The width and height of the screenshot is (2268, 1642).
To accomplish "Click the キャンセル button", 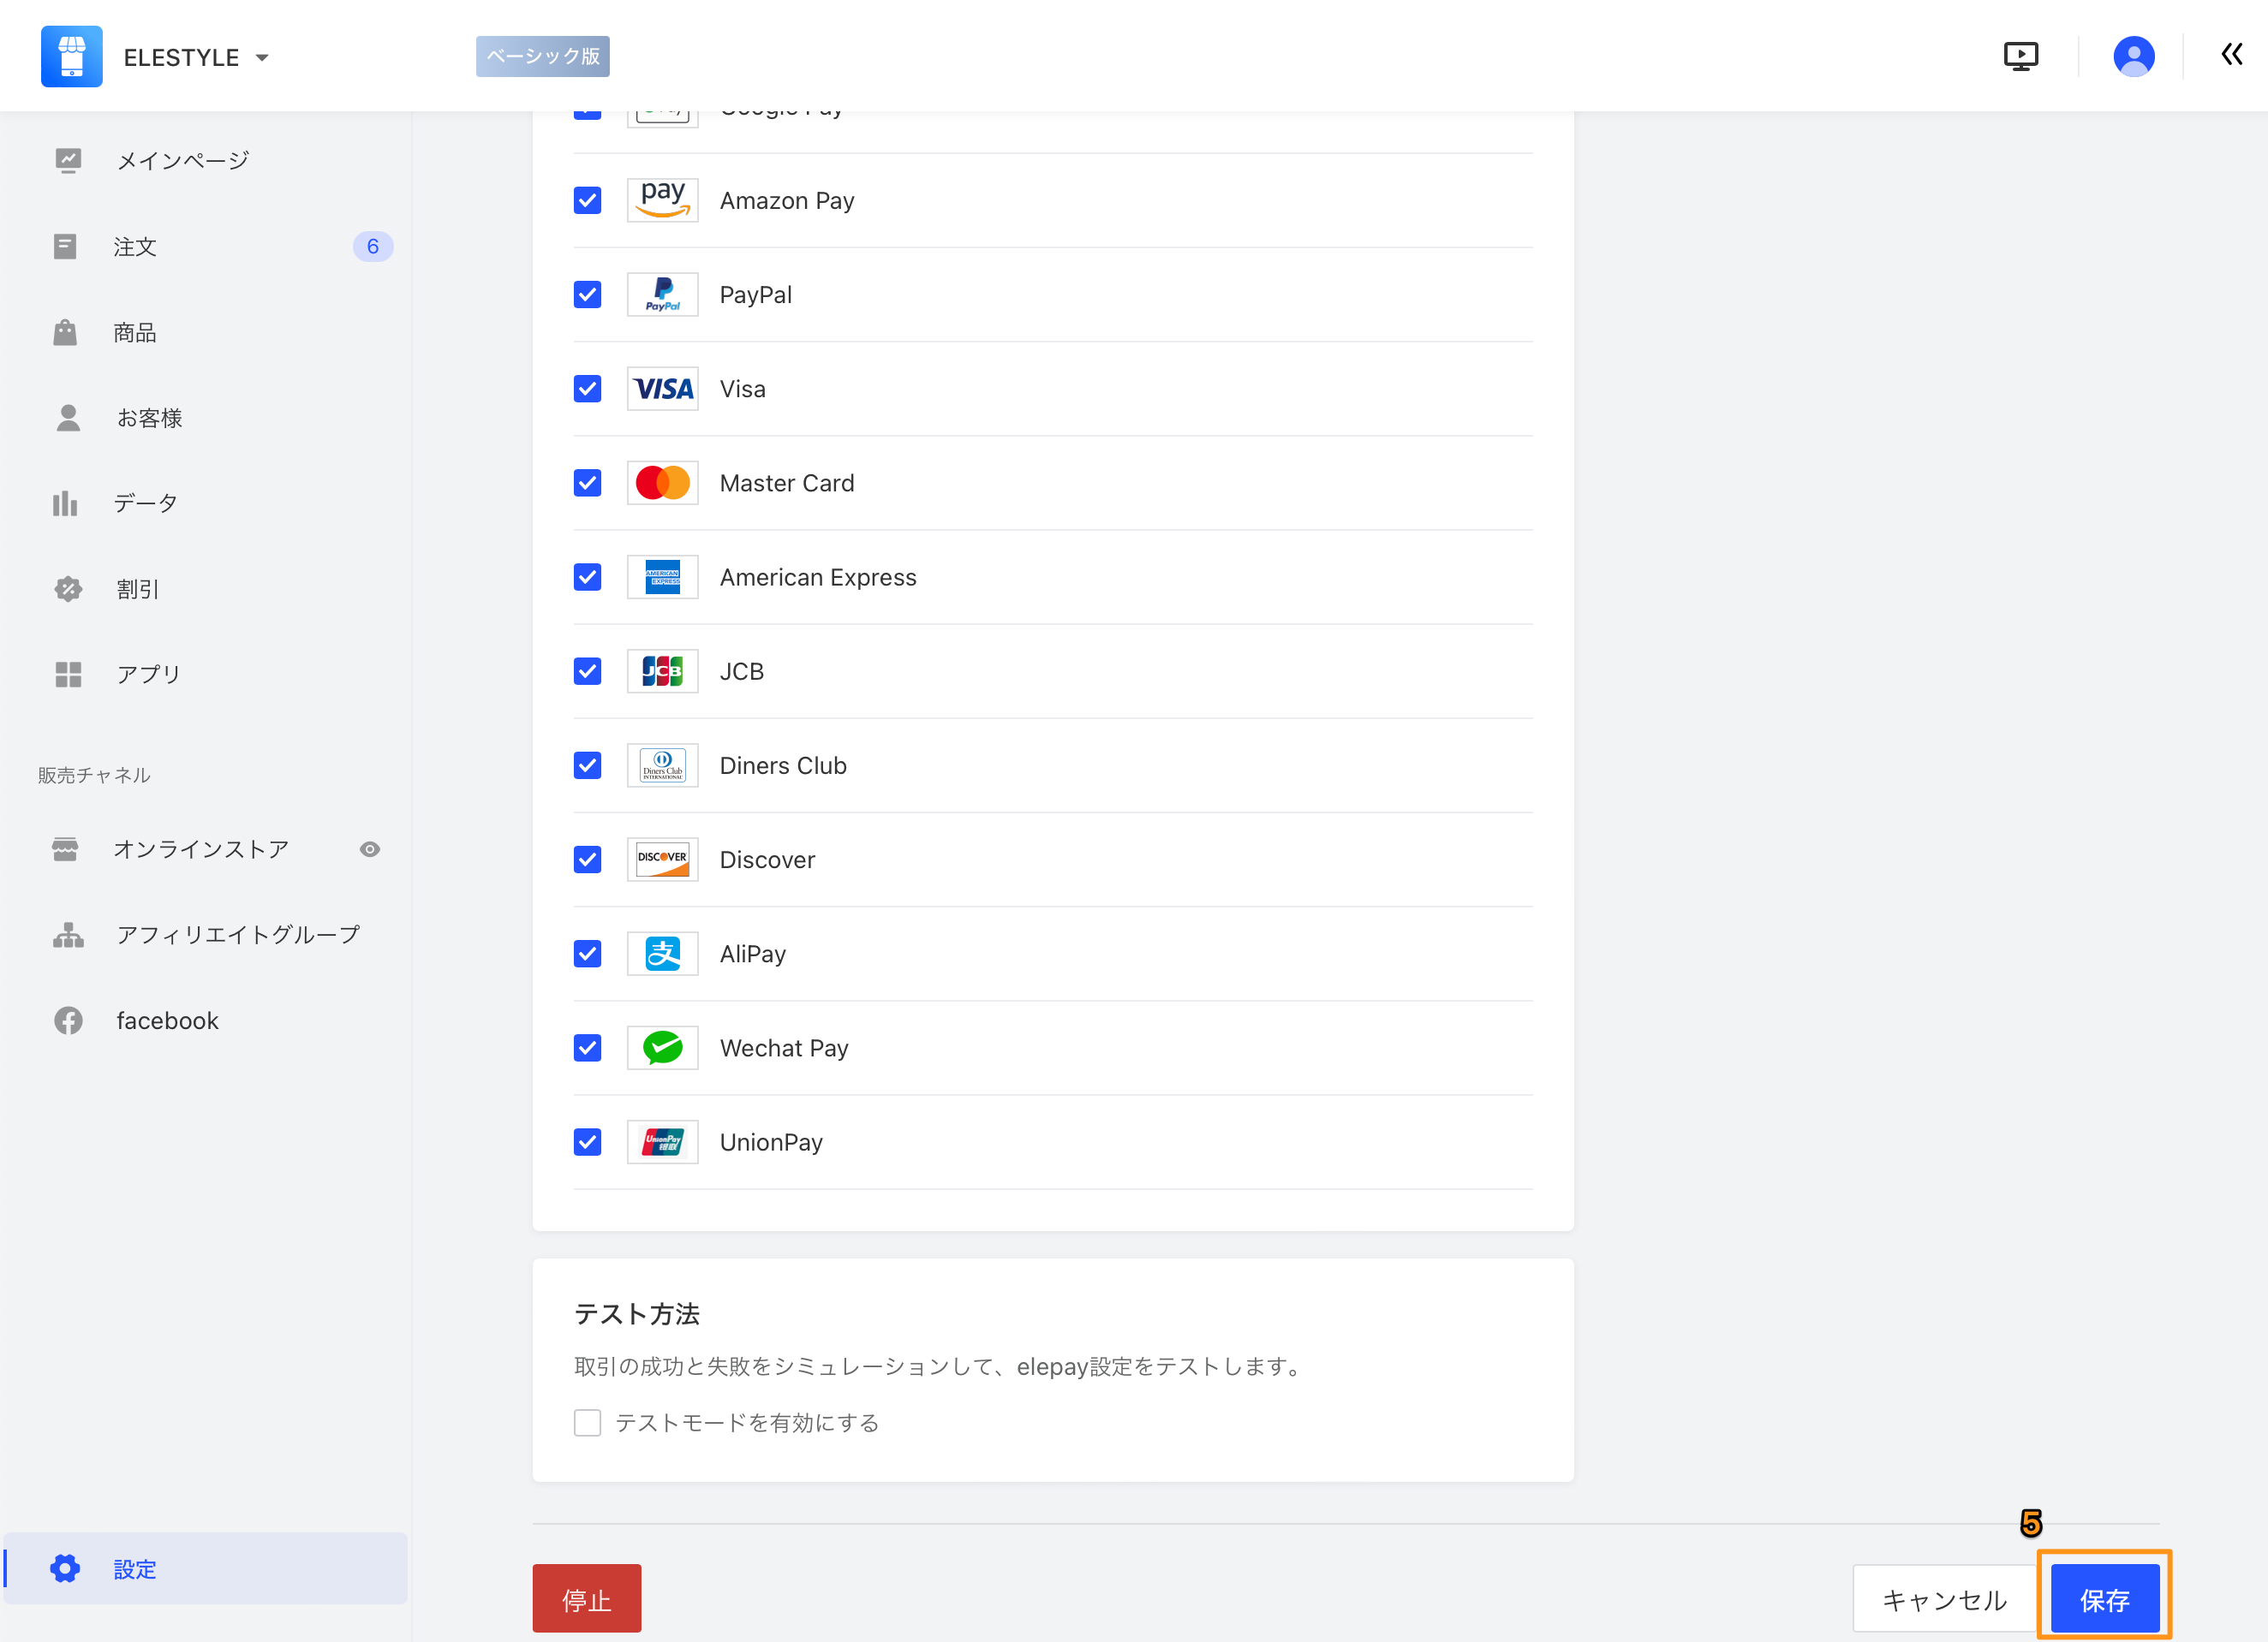I will [x=1943, y=1600].
